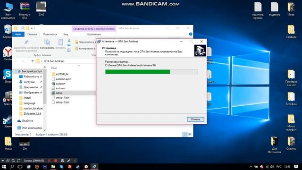The height and width of the screenshot is (170, 302).
Task: Open Skype from the taskbar
Action: (x=61, y=167)
